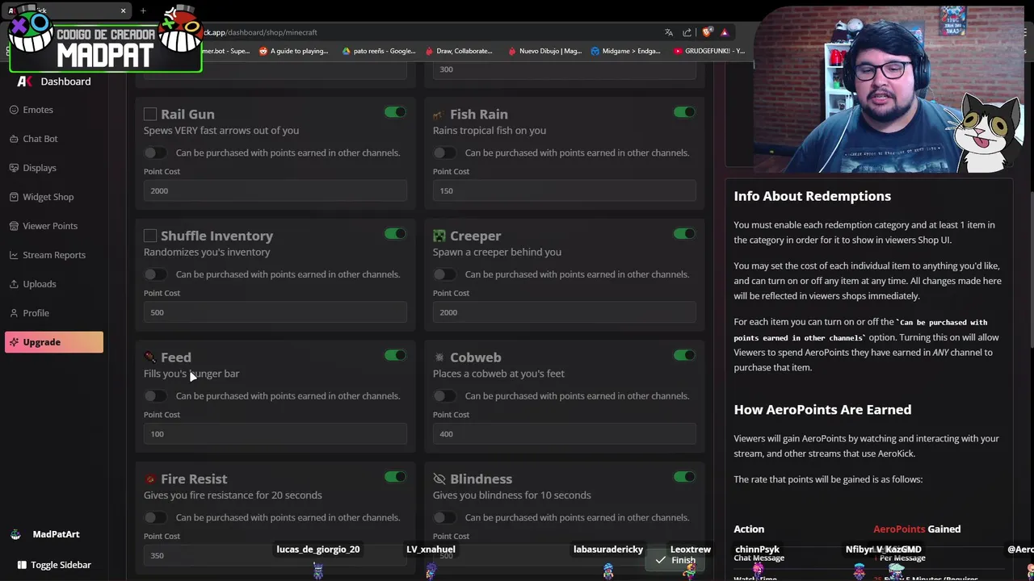Open the GRUDGEFUNK YouTube bookmark

708,51
